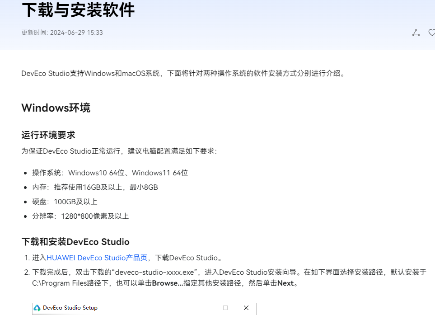Click the page title 下载与安装软件
Viewport: 435px width, 315px height.
(x=78, y=10)
